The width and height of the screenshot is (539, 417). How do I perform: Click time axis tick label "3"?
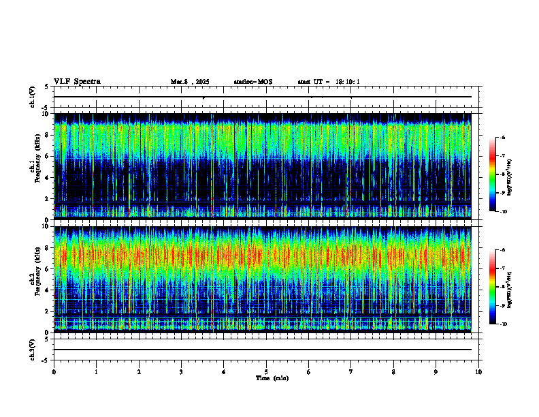coord(181,372)
